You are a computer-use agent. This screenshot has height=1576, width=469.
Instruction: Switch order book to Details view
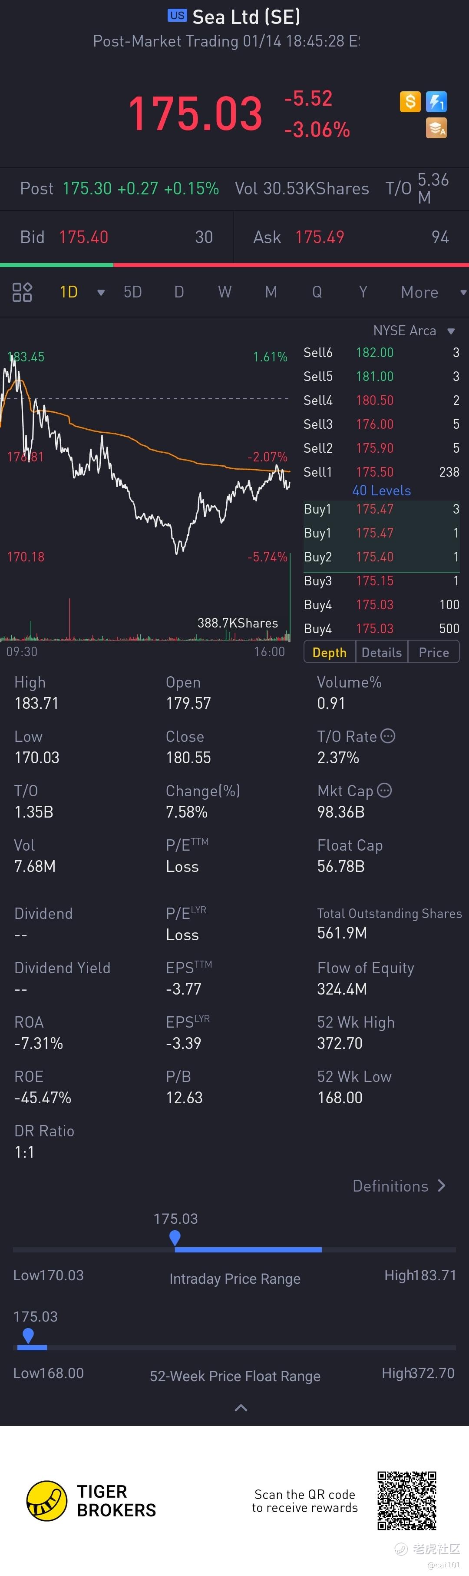coord(382,652)
